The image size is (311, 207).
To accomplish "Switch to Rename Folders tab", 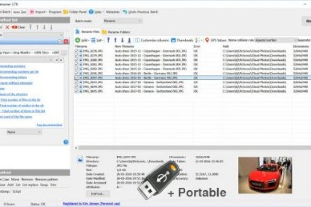I will pyautogui.click(x=116, y=32).
